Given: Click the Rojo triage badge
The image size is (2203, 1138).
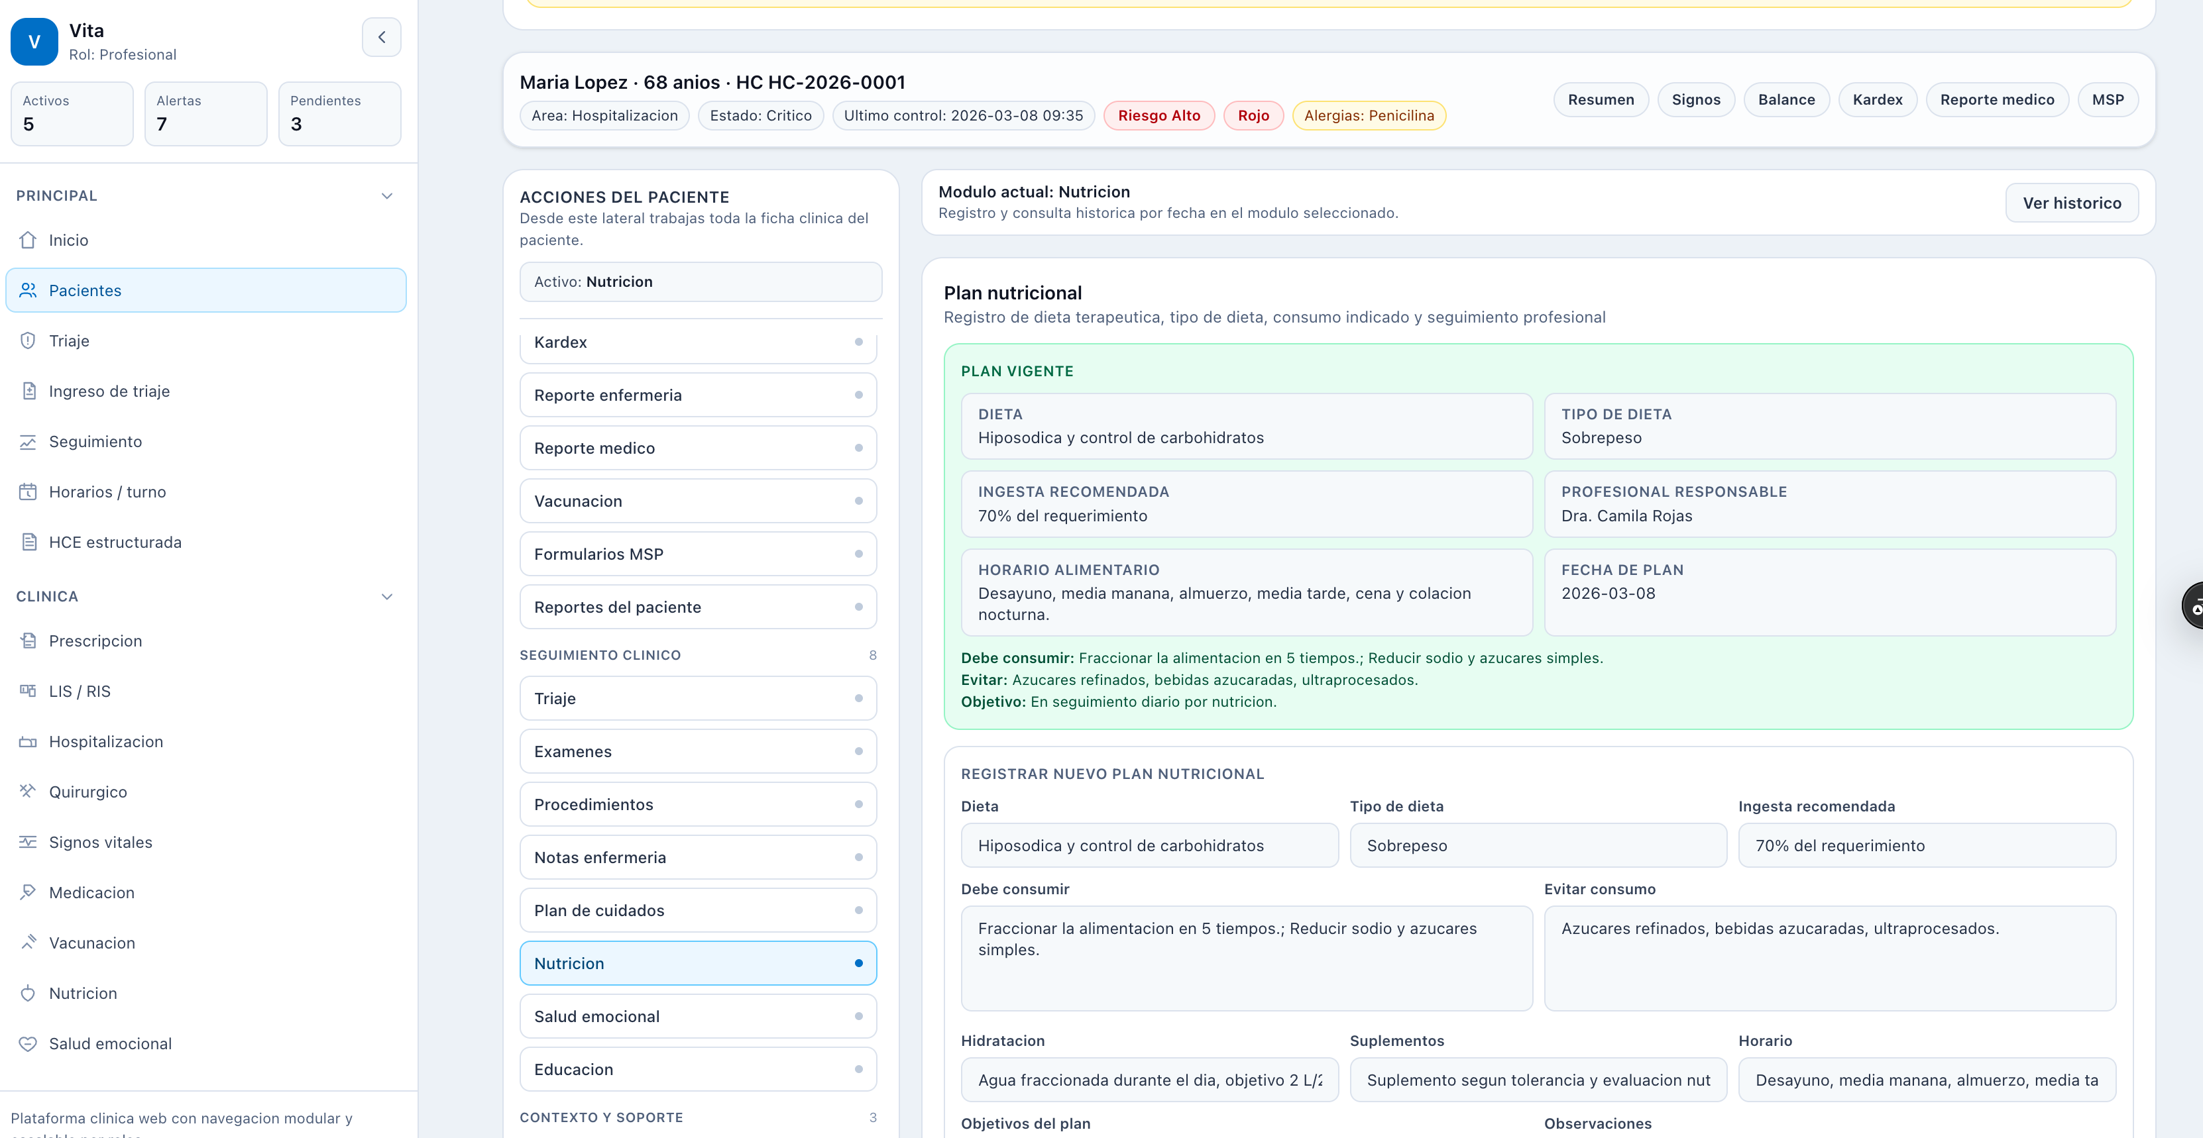Looking at the screenshot, I should tap(1253, 117).
